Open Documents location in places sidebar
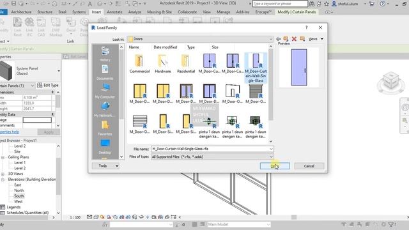Viewport: 409px width, 230px height. coord(105,72)
